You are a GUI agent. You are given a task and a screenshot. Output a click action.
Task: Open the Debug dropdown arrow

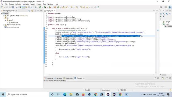(x=38, y=7)
